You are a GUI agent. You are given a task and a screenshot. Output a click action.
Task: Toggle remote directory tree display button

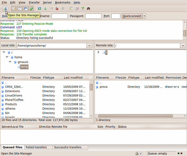pyautogui.click(x=26, y=9)
